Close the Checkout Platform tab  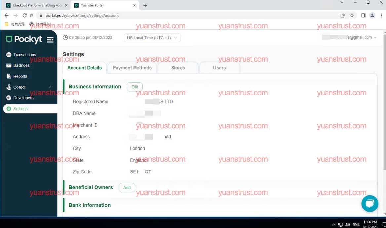[x=66, y=5]
